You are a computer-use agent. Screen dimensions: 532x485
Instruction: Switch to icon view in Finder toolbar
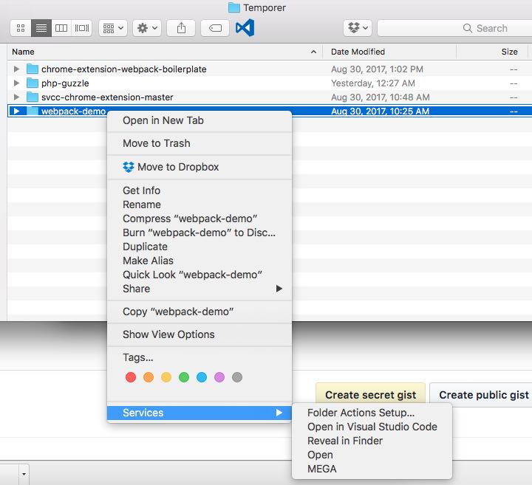click(x=20, y=28)
